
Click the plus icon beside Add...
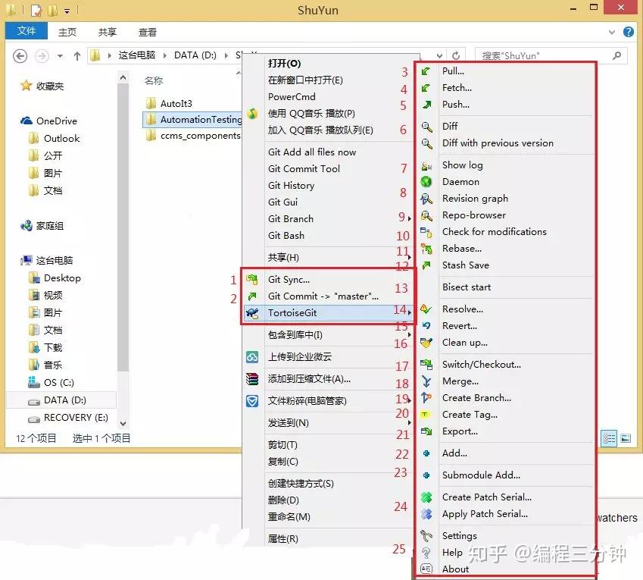(x=426, y=453)
